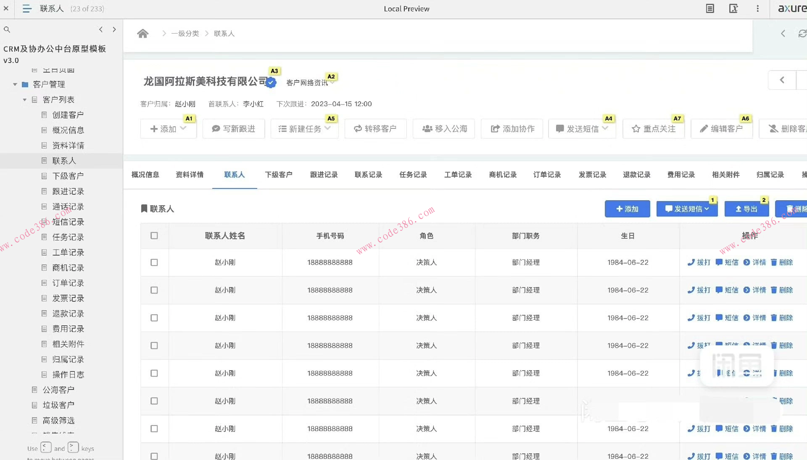Select 公海客户 in the left sidebar tree
This screenshot has width=807, height=460.
(x=58, y=389)
